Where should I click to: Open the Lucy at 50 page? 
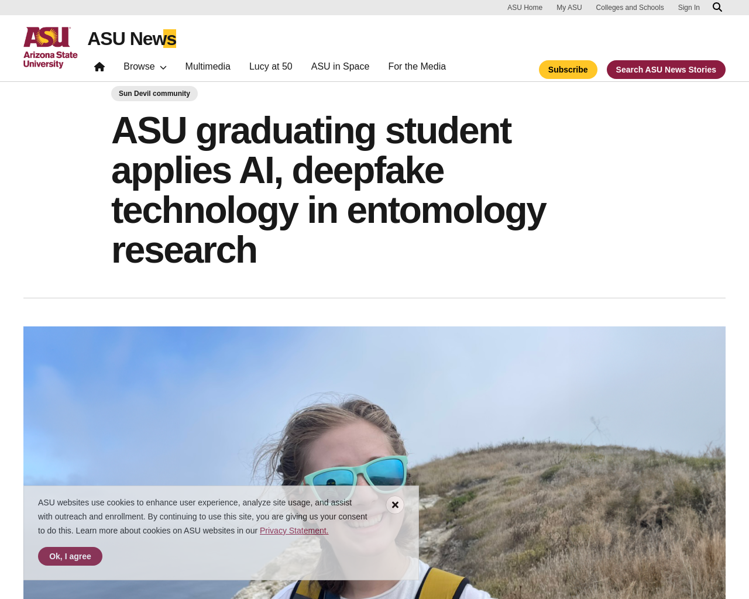pos(271,67)
